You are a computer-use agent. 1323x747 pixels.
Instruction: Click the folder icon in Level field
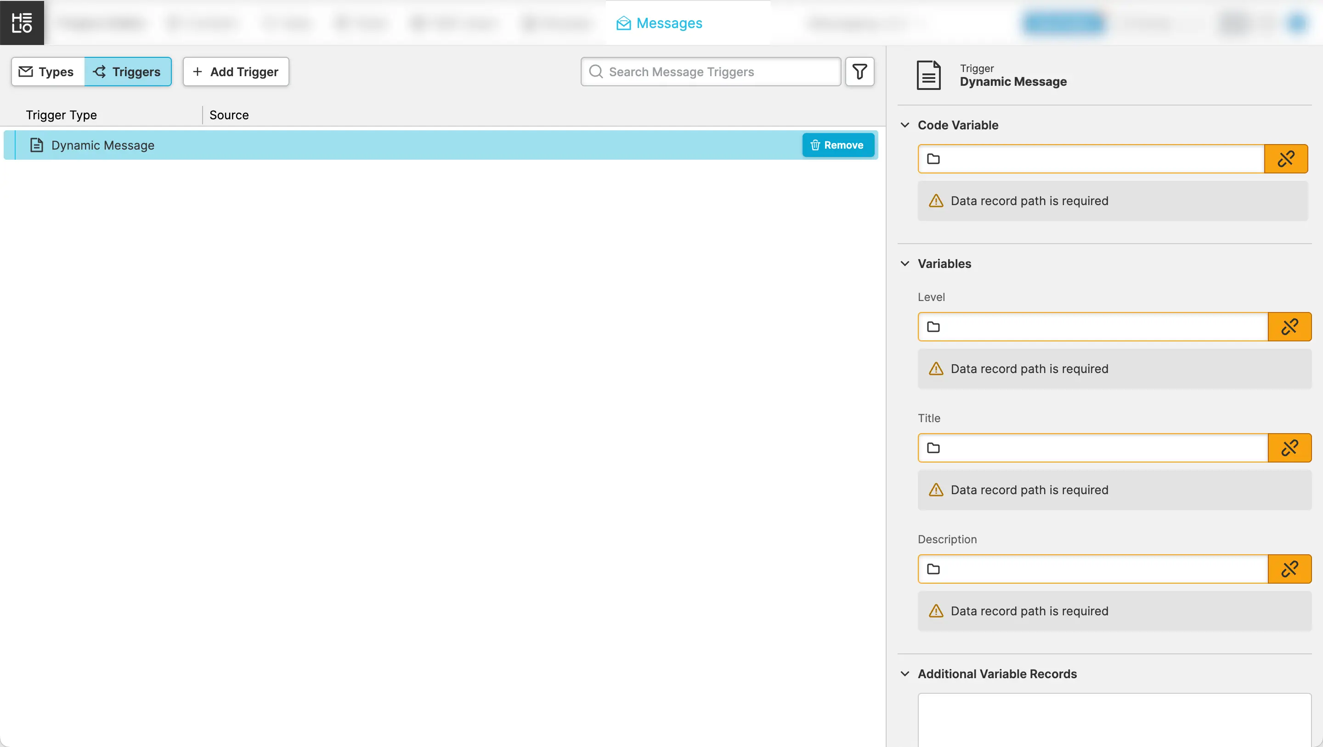tap(933, 327)
